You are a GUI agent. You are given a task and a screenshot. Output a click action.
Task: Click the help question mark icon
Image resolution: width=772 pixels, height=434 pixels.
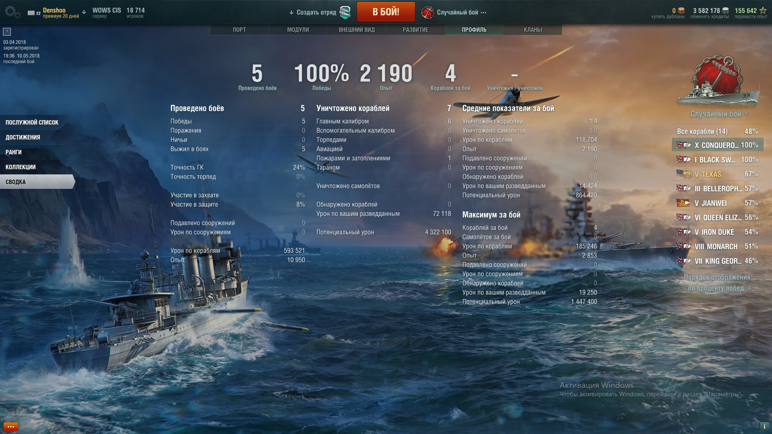7,32
